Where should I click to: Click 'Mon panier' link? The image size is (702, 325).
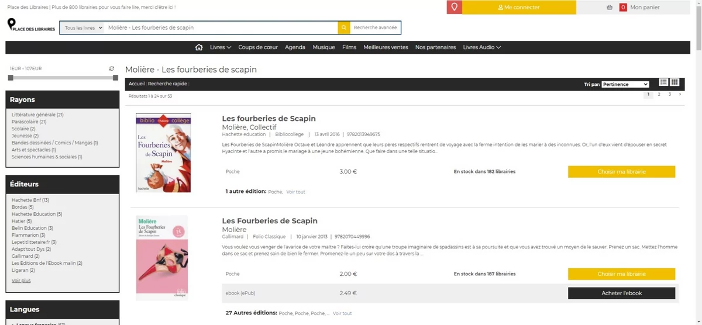click(x=645, y=8)
